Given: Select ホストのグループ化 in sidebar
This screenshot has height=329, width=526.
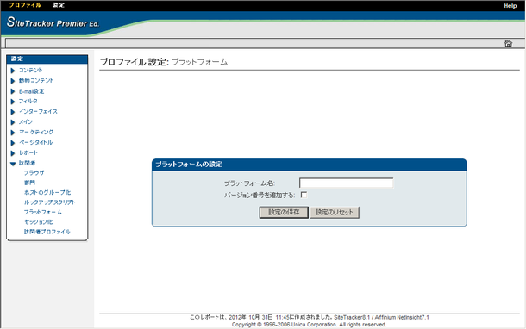Looking at the screenshot, I should tap(47, 192).
